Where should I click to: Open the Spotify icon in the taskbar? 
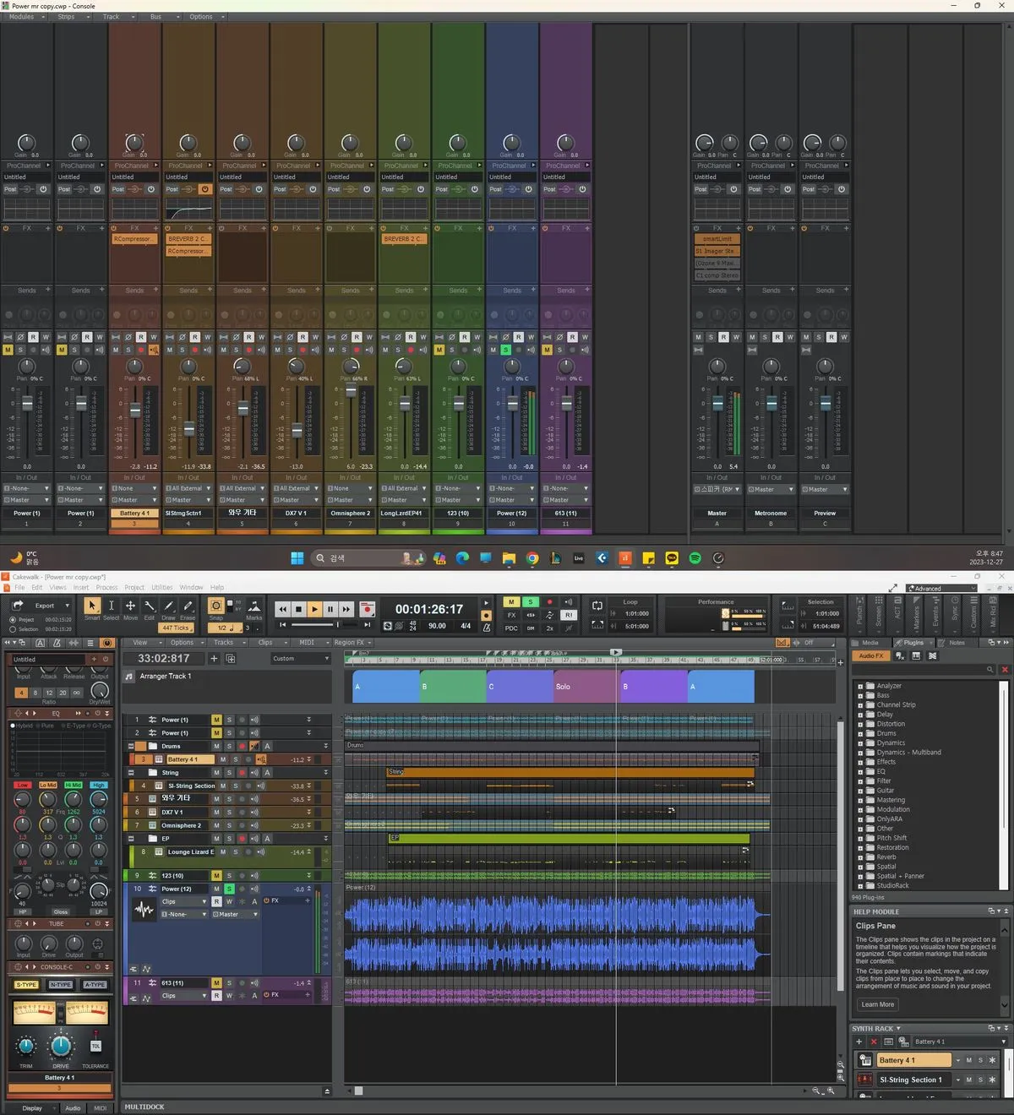(x=695, y=558)
